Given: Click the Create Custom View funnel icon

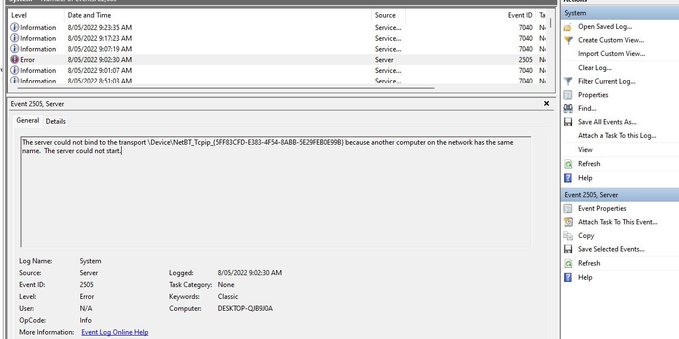Looking at the screenshot, I should click(x=568, y=40).
